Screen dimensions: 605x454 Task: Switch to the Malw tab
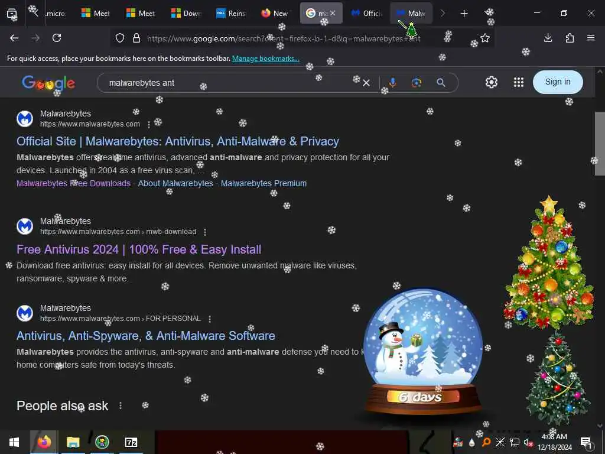[x=411, y=13]
